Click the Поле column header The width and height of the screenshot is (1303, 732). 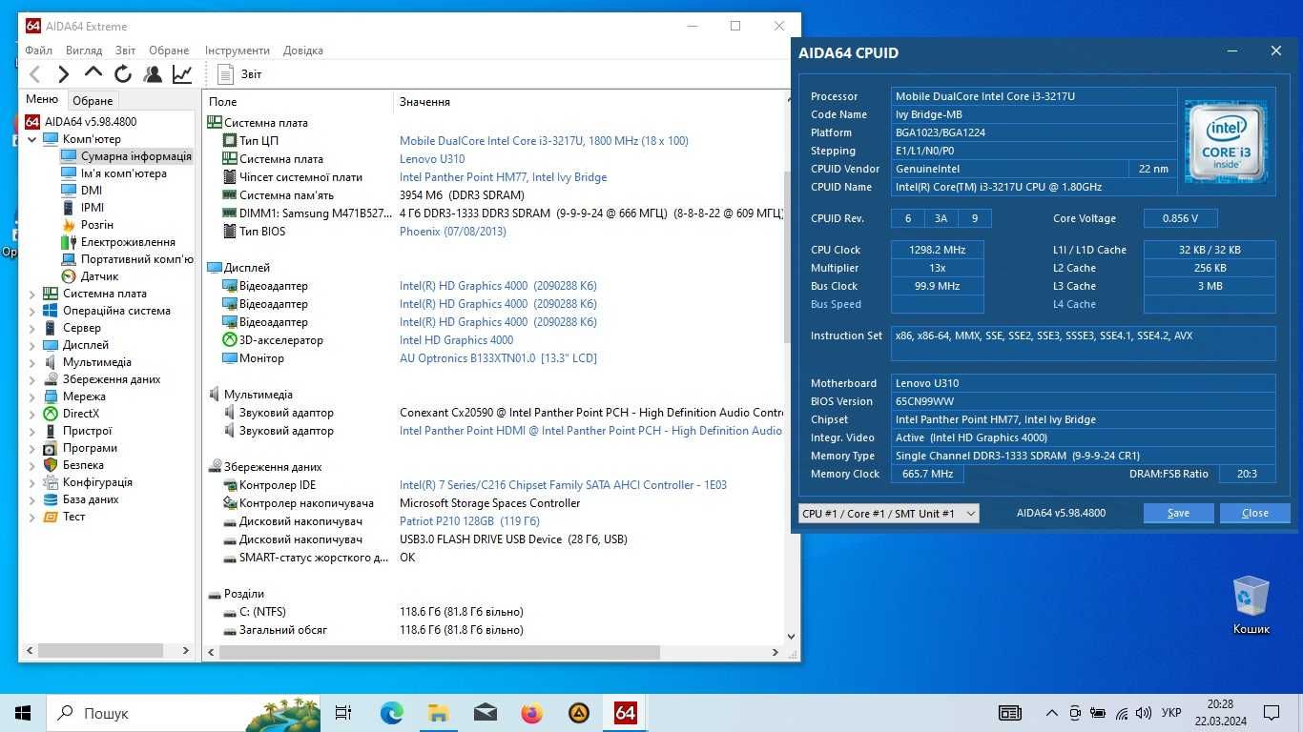tap(298, 102)
